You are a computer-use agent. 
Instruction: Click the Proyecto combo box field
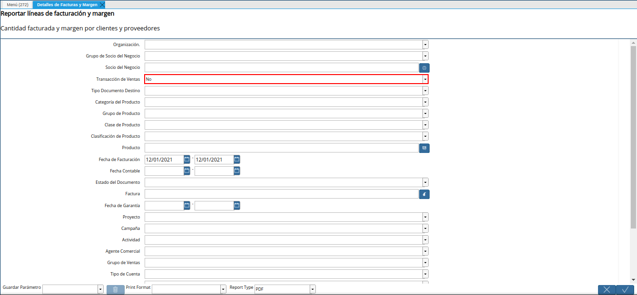coord(284,217)
